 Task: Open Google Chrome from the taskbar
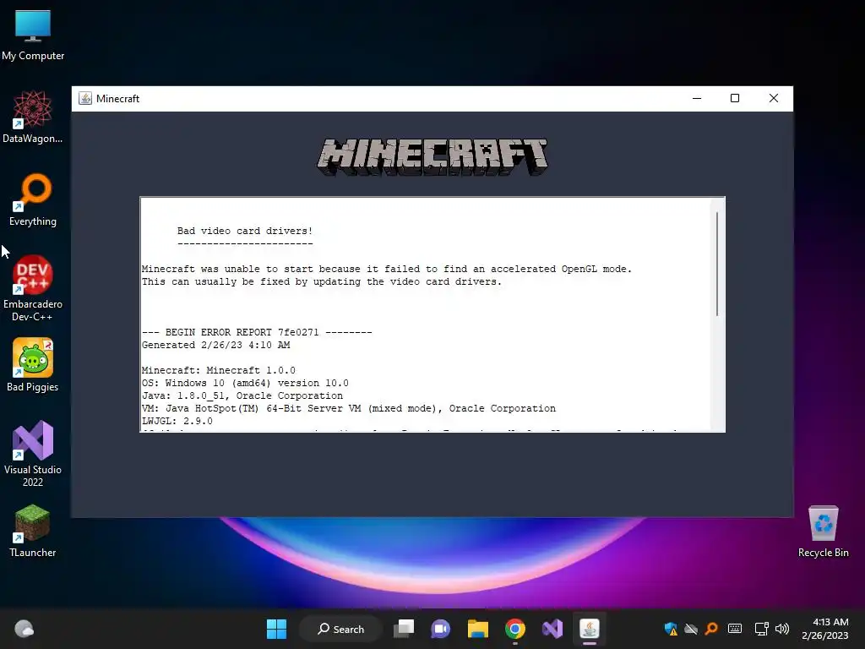pyautogui.click(x=515, y=629)
